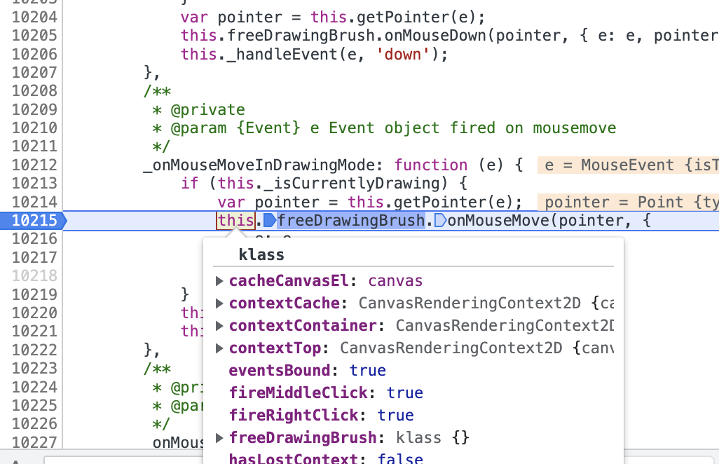Click line number 10214 in gutter
The width and height of the screenshot is (719, 464).
click(34, 202)
